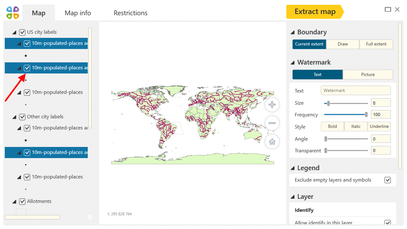Click the Size value field showing 8
The width and height of the screenshot is (407, 229).
pyautogui.click(x=381, y=103)
